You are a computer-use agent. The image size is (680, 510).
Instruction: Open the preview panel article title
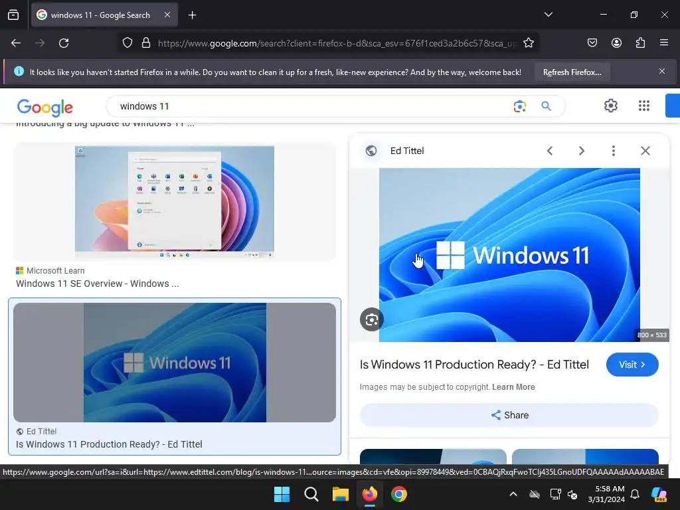click(x=474, y=365)
